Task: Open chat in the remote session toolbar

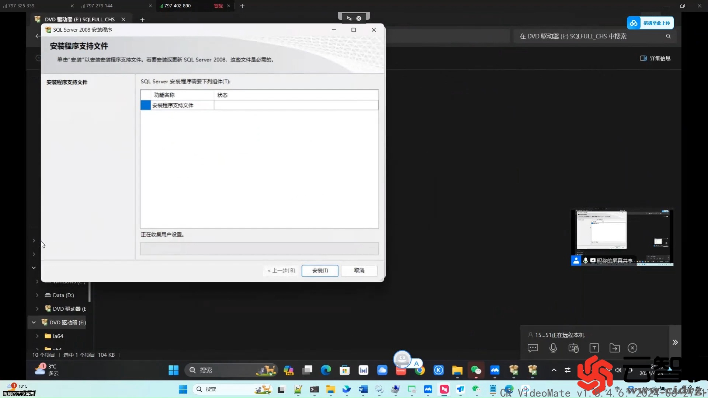Action: click(x=533, y=348)
